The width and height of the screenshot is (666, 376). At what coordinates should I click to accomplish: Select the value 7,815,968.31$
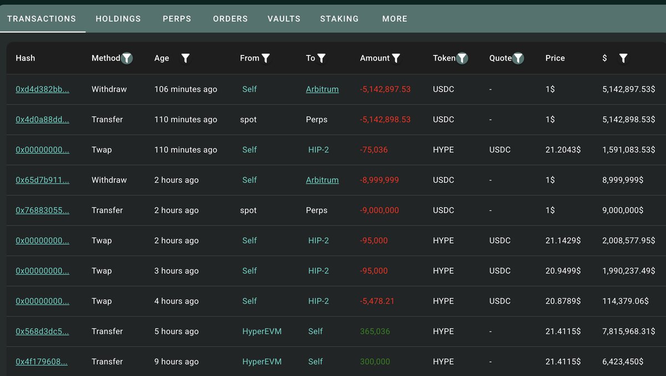point(629,331)
